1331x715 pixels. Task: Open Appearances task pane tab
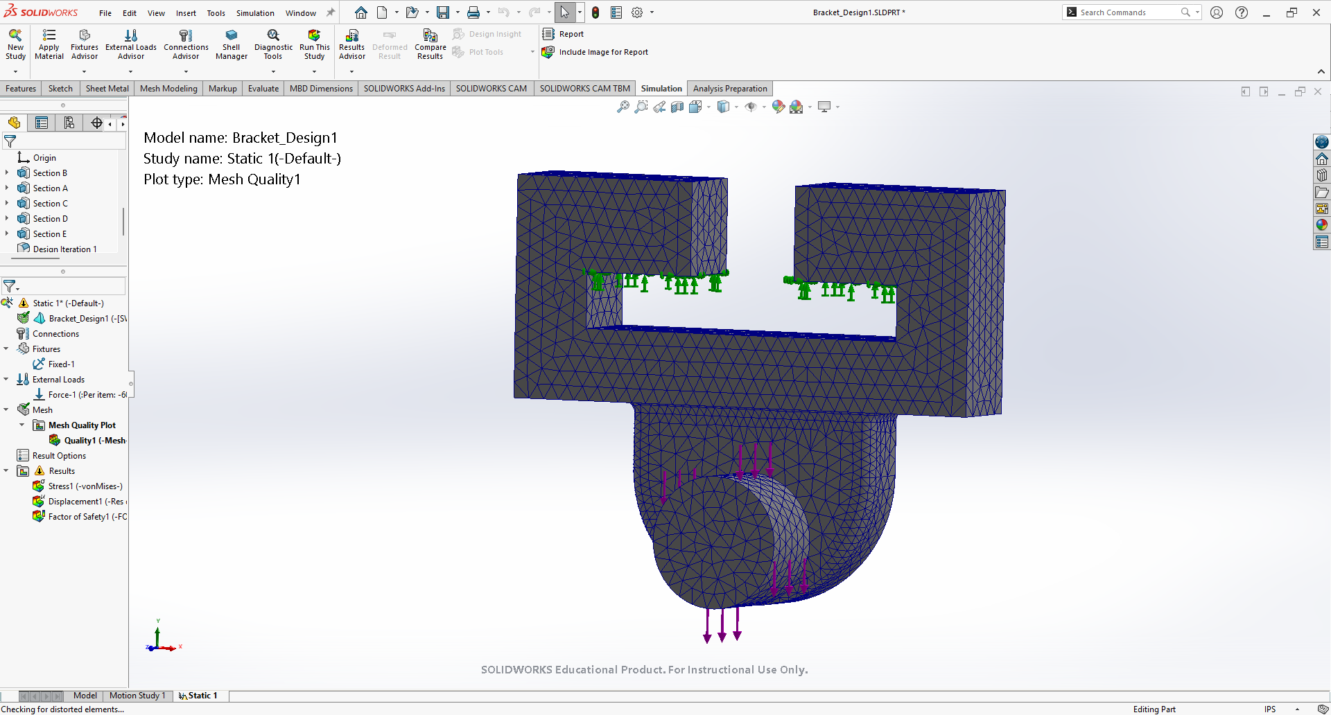click(x=1322, y=224)
